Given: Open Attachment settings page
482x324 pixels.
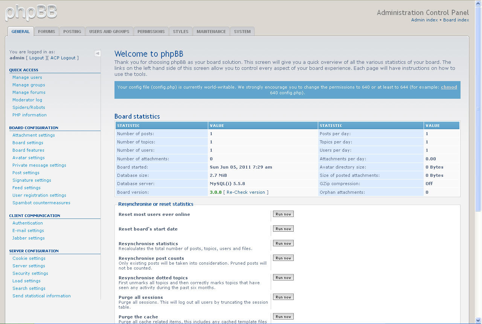Looking at the screenshot, I should click(x=34, y=135).
